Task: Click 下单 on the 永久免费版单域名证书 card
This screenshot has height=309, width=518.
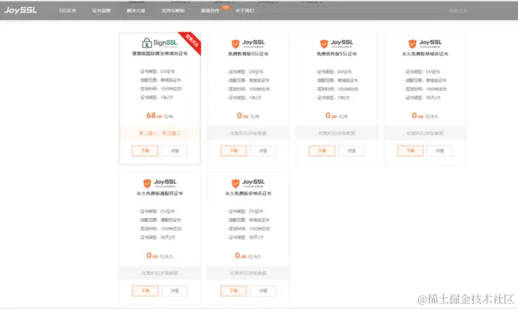Action: tap(410, 151)
